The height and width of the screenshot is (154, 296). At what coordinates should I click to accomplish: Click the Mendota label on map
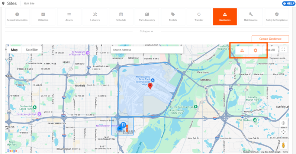click(x=205, y=80)
